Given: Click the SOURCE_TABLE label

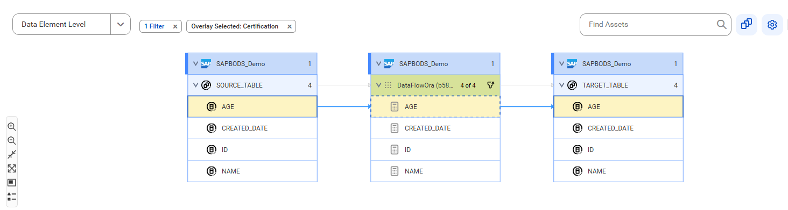Looking at the screenshot, I should (240, 85).
